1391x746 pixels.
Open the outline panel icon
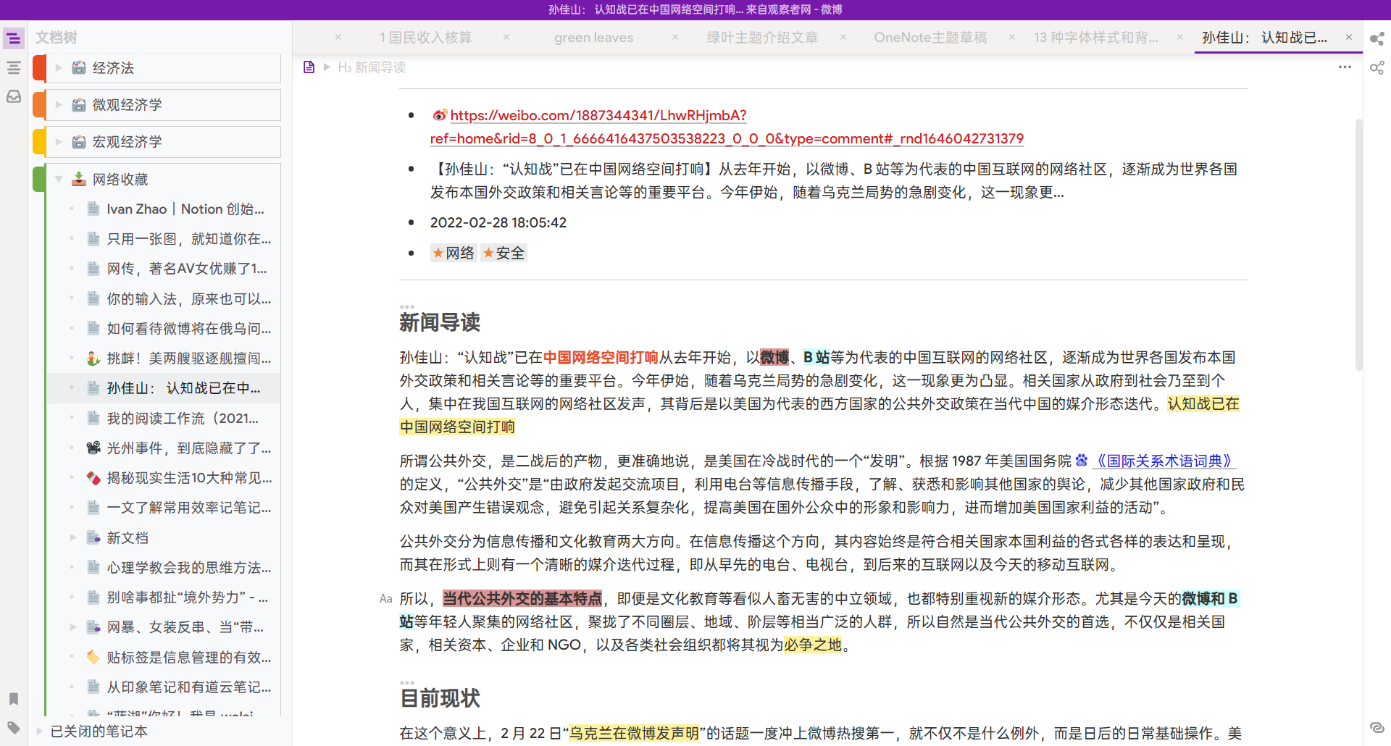tap(13, 67)
